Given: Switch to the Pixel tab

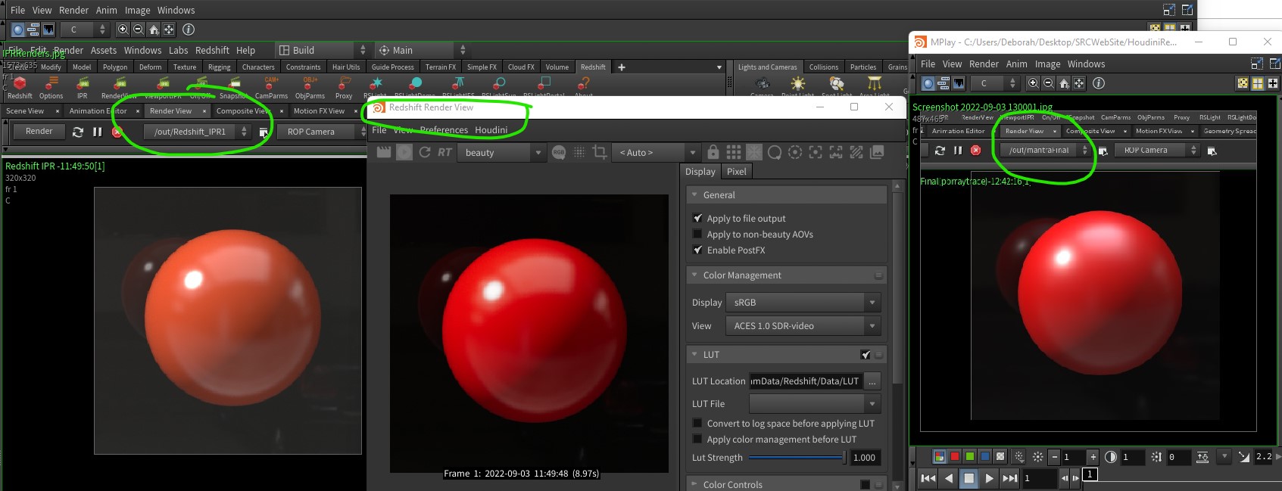Looking at the screenshot, I should [x=736, y=172].
